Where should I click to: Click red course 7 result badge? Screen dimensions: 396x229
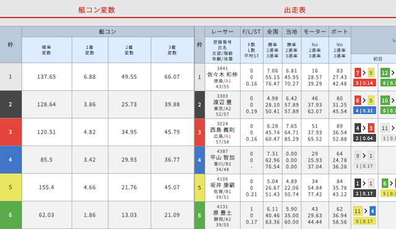358,73
